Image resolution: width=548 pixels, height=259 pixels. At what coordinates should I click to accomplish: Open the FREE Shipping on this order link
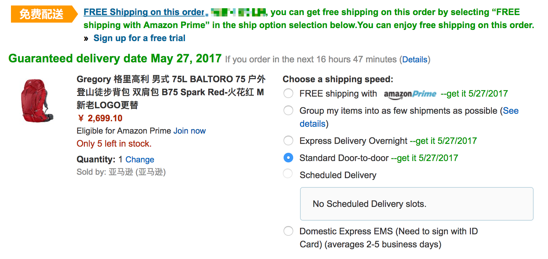coord(144,12)
